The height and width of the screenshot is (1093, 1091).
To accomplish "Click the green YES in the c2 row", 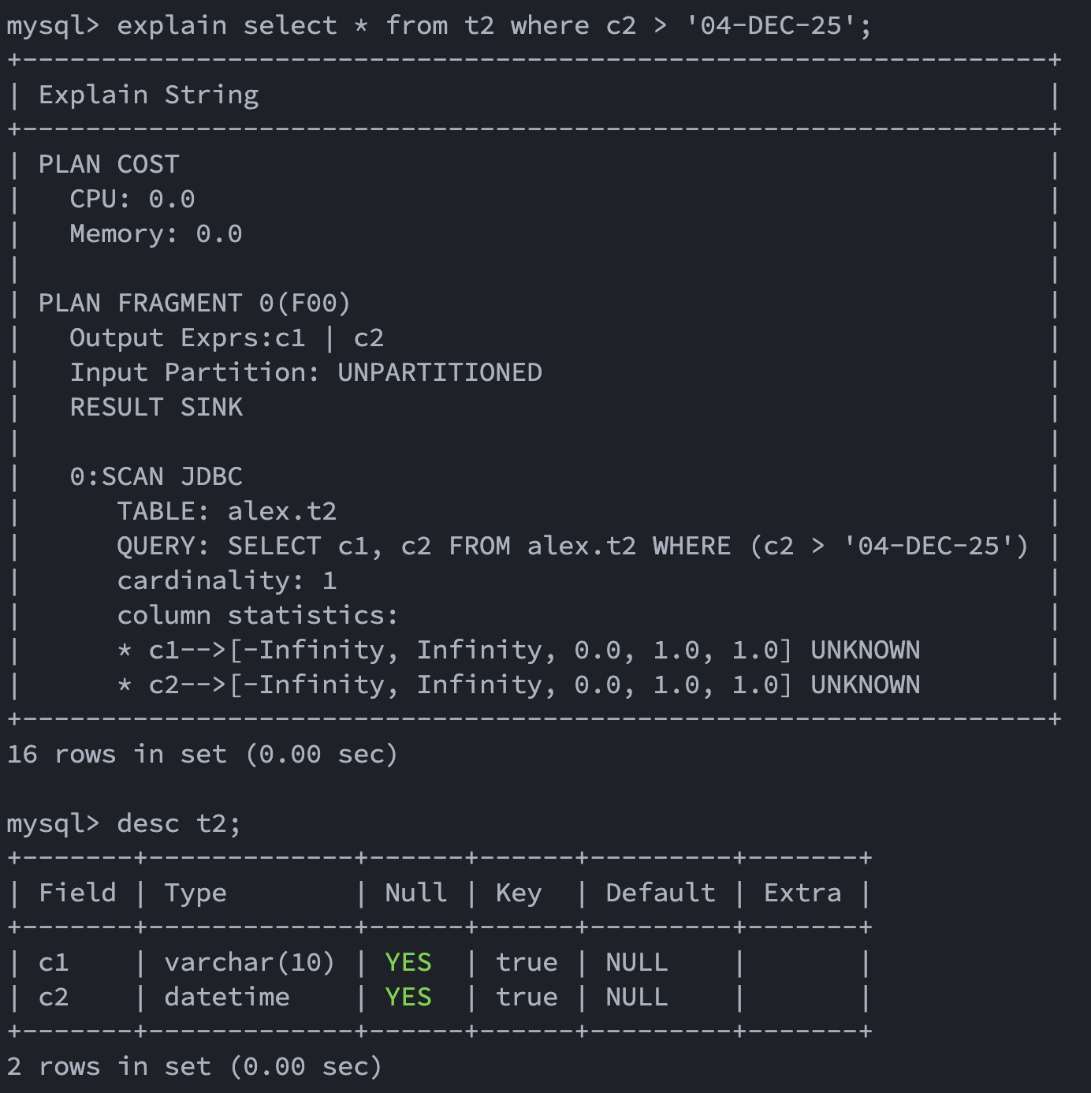I will coord(408,998).
